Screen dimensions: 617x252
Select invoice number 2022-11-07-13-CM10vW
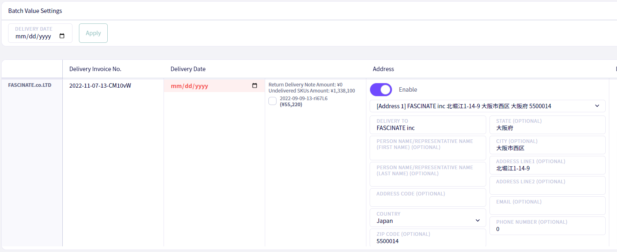pos(100,86)
